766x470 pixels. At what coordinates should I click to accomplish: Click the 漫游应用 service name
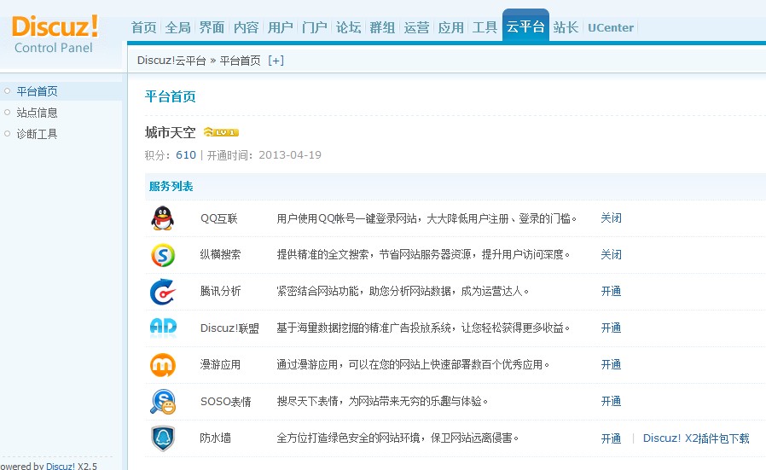[x=220, y=364]
